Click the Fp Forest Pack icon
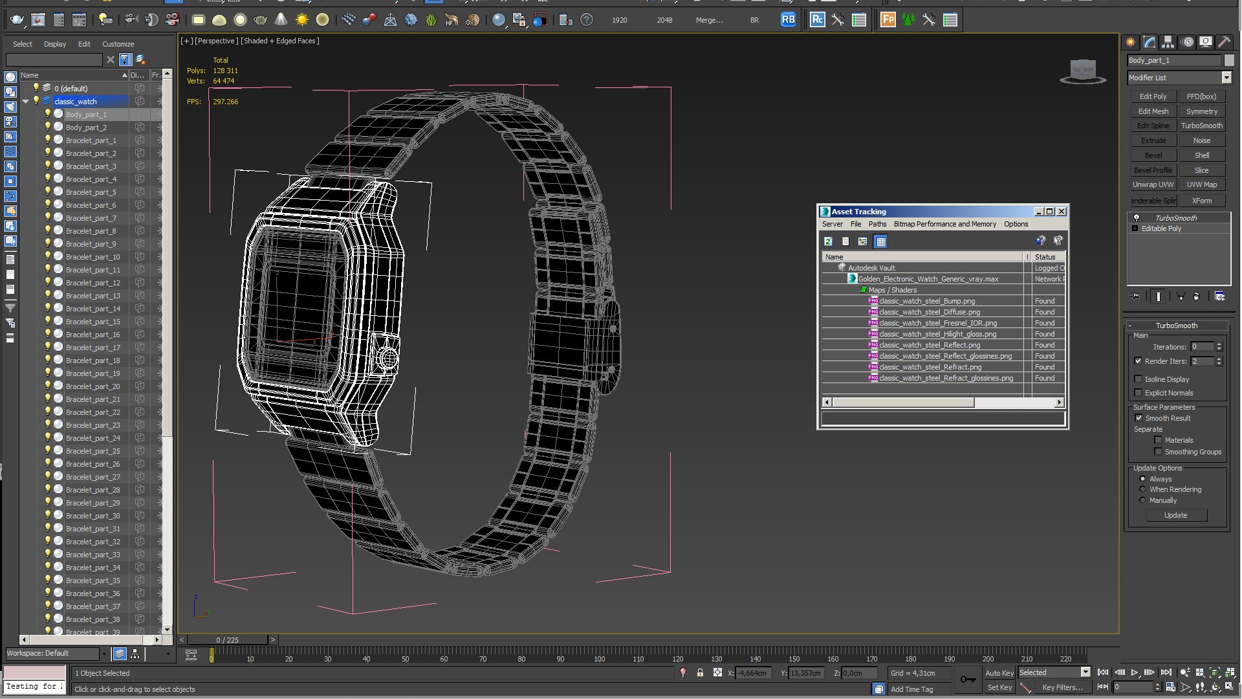Viewport: 1242px width, 699px height. 888,20
